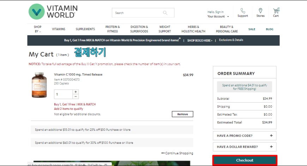This screenshot has height=166, width=307.
Task: Open the Exclusions & Details link
Action: 231,40
